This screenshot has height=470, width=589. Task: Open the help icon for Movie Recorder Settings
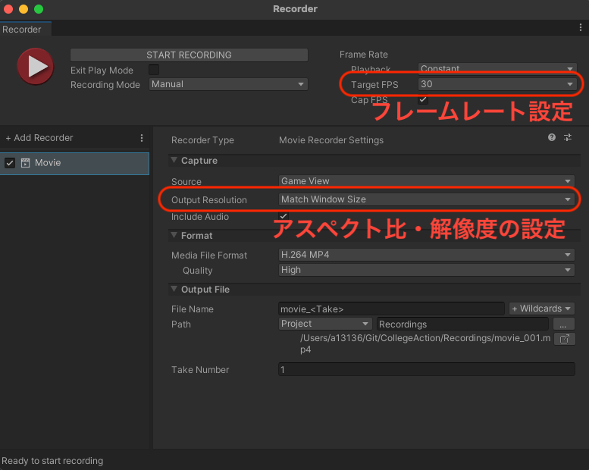click(551, 137)
